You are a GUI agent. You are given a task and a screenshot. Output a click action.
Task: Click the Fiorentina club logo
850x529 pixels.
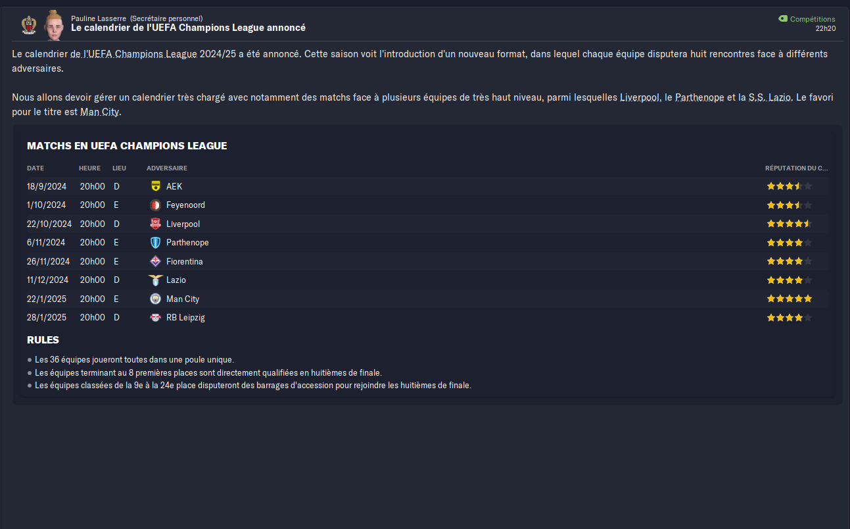tap(155, 261)
